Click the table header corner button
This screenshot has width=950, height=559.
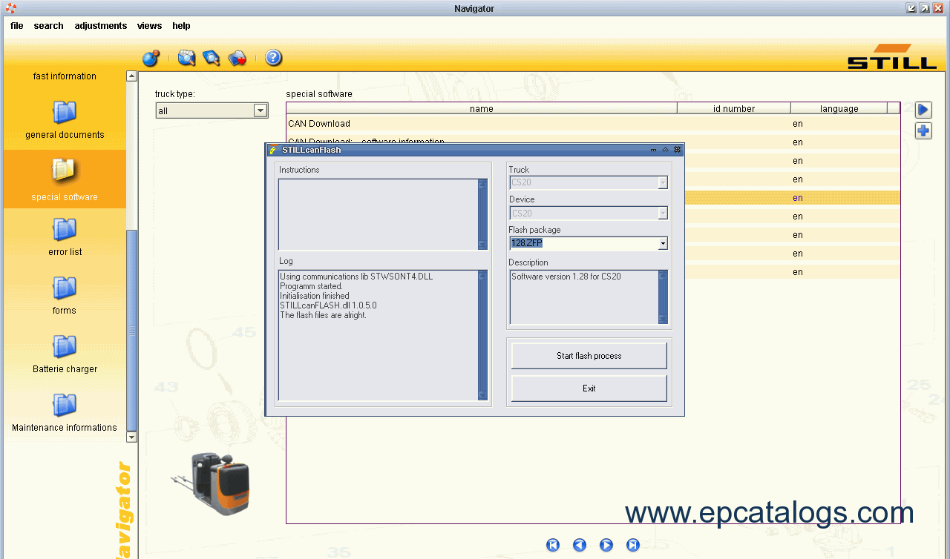[x=894, y=108]
